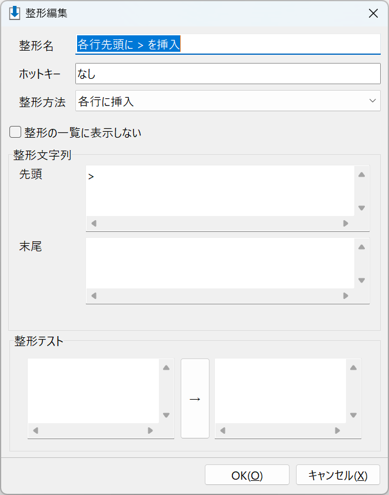389x495 pixels.
Task: Click the arrow convert button in 整形テスト
Action: pyautogui.click(x=195, y=398)
